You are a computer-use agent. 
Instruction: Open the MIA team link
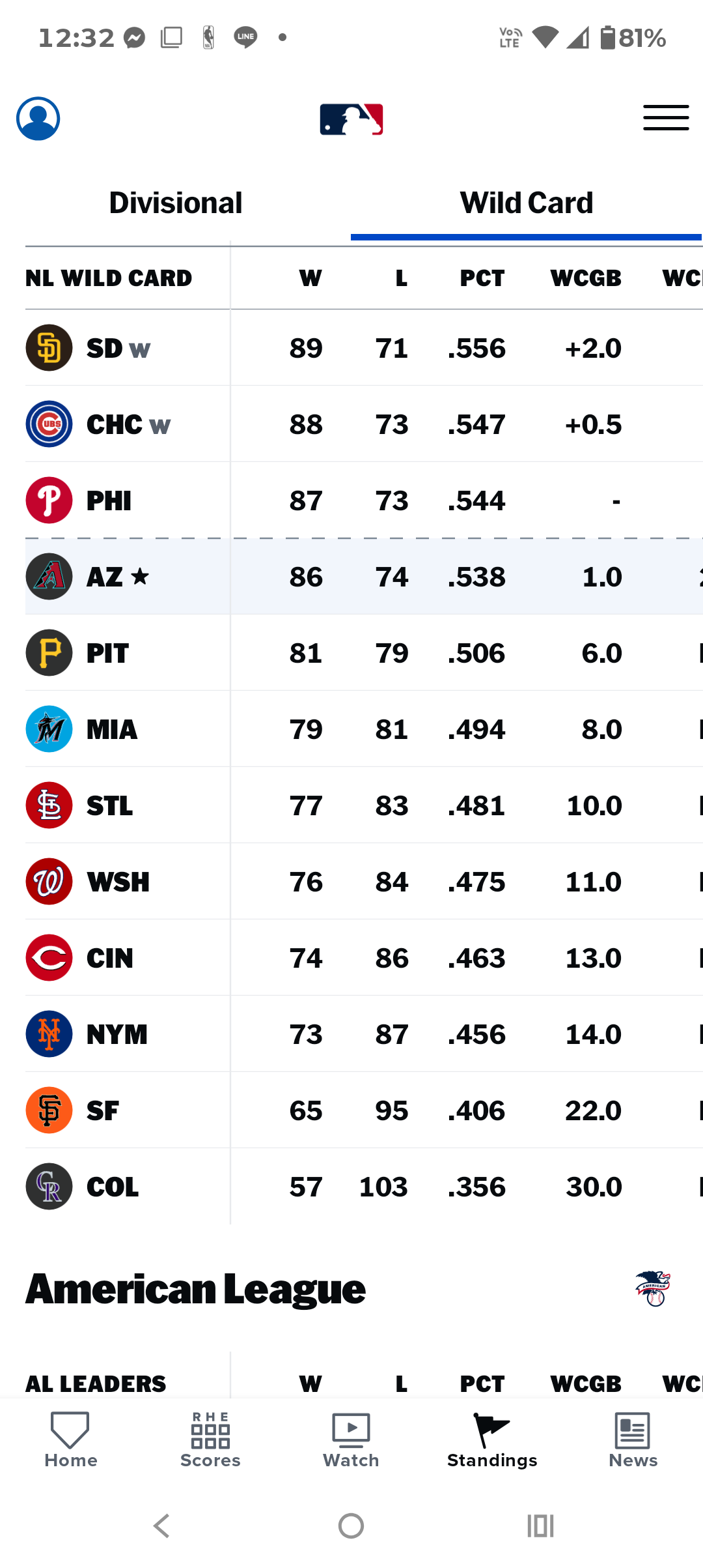(112, 729)
